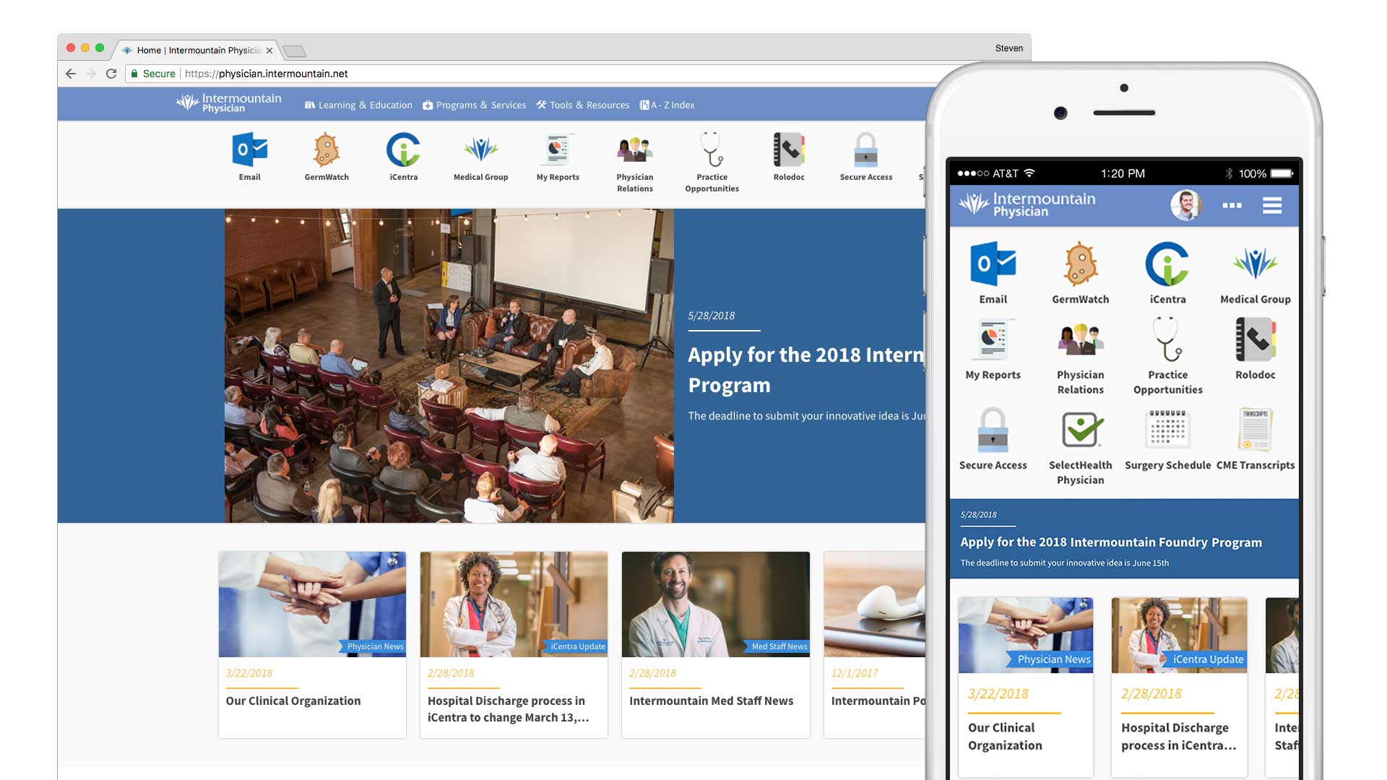Select the Home | Intermountain Physician browser tab
The width and height of the screenshot is (1387, 780).
point(196,50)
